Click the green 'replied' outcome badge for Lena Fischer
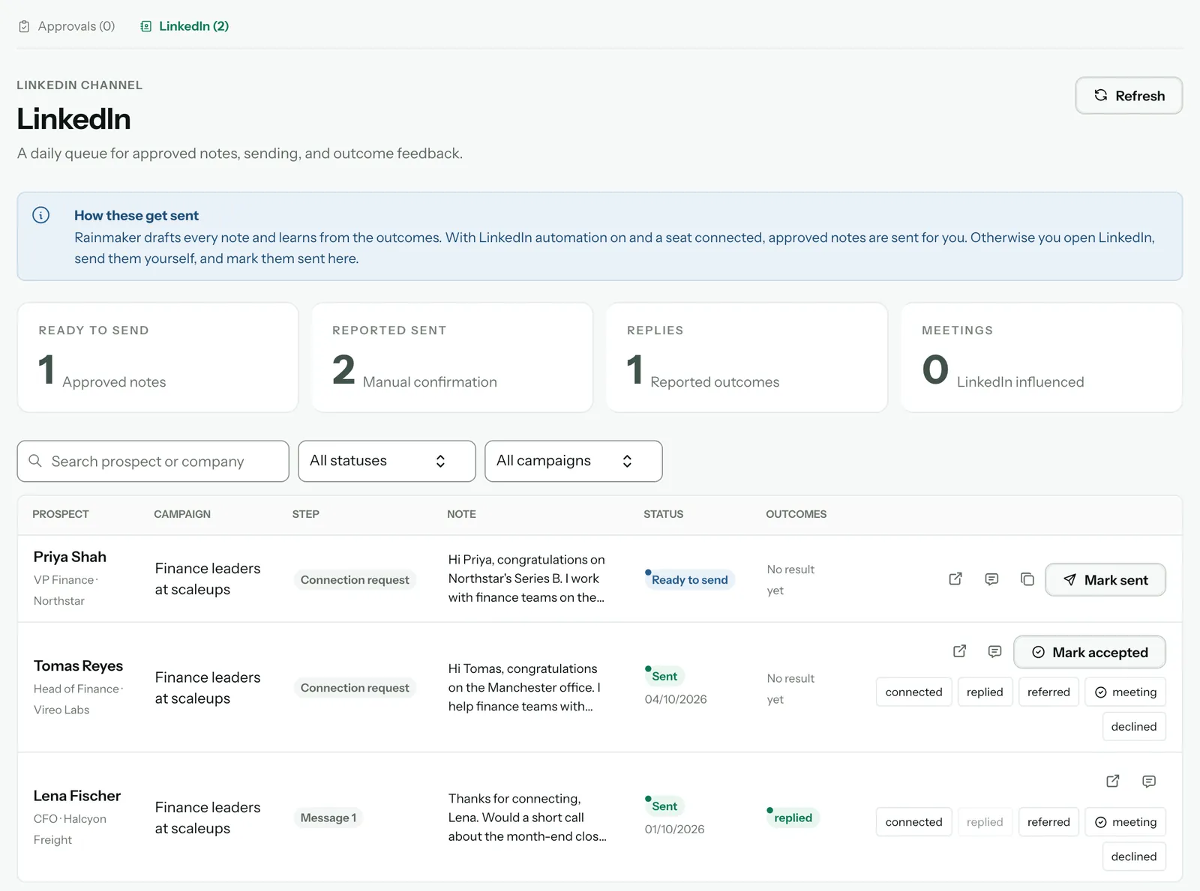This screenshot has height=891, width=1200. click(x=793, y=818)
